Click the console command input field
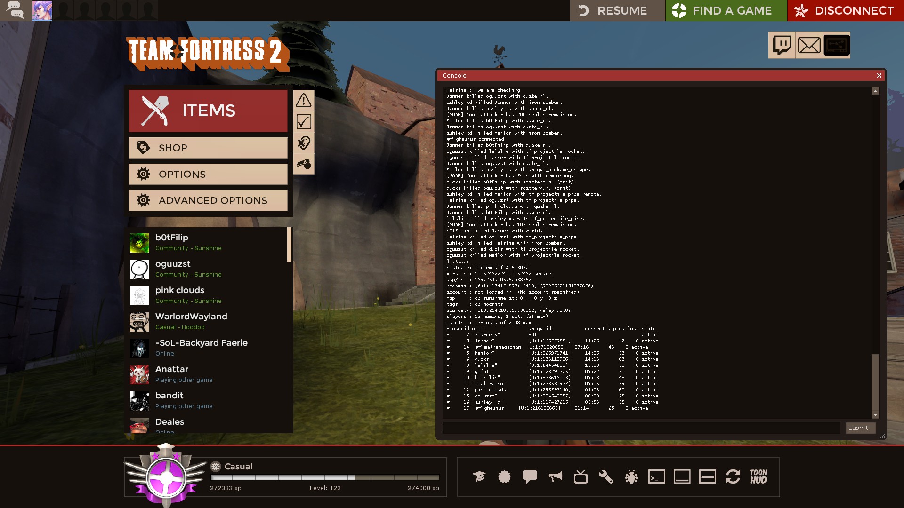This screenshot has width=904, height=508. click(x=641, y=428)
